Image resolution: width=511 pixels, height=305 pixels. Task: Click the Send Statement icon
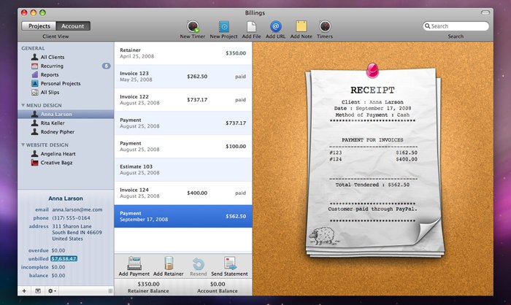click(230, 263)
